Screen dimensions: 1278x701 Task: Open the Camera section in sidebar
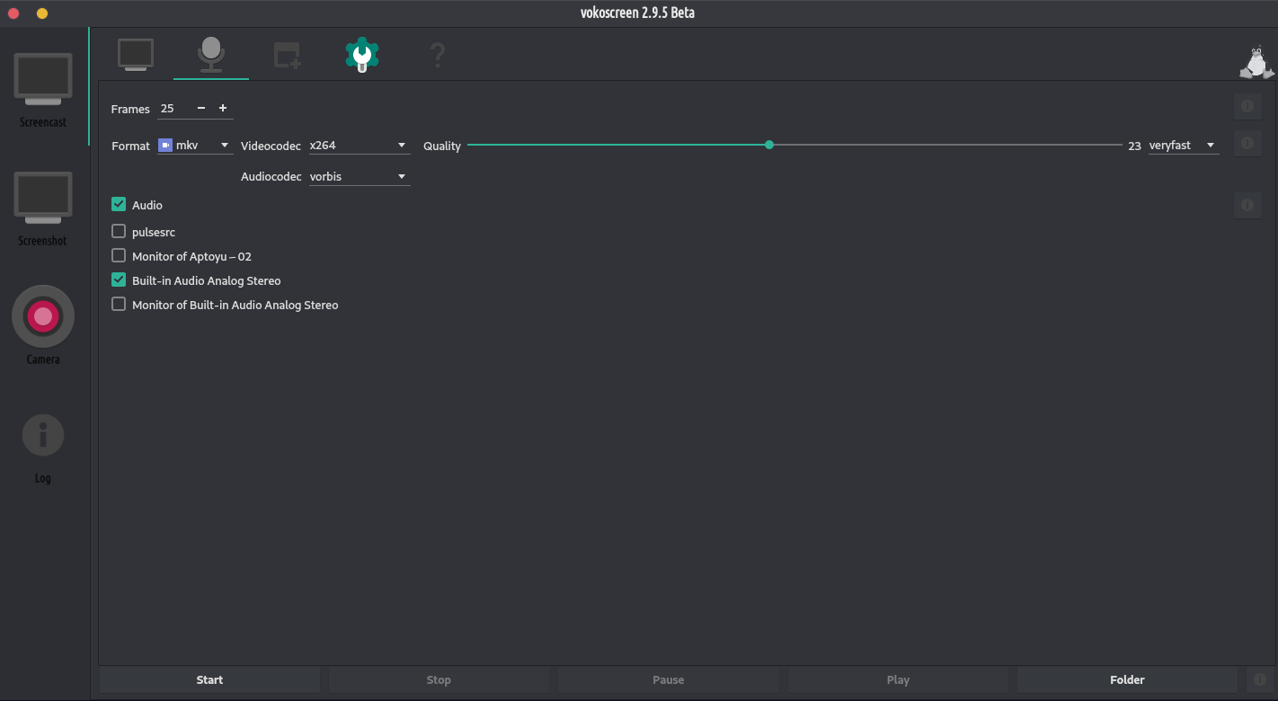pos(43,322)
